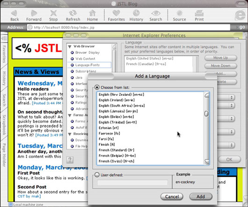The image size is (248, 207).
Task: Select English (New Zealand) [en-nz]
Action: click(x=121, y=94)
